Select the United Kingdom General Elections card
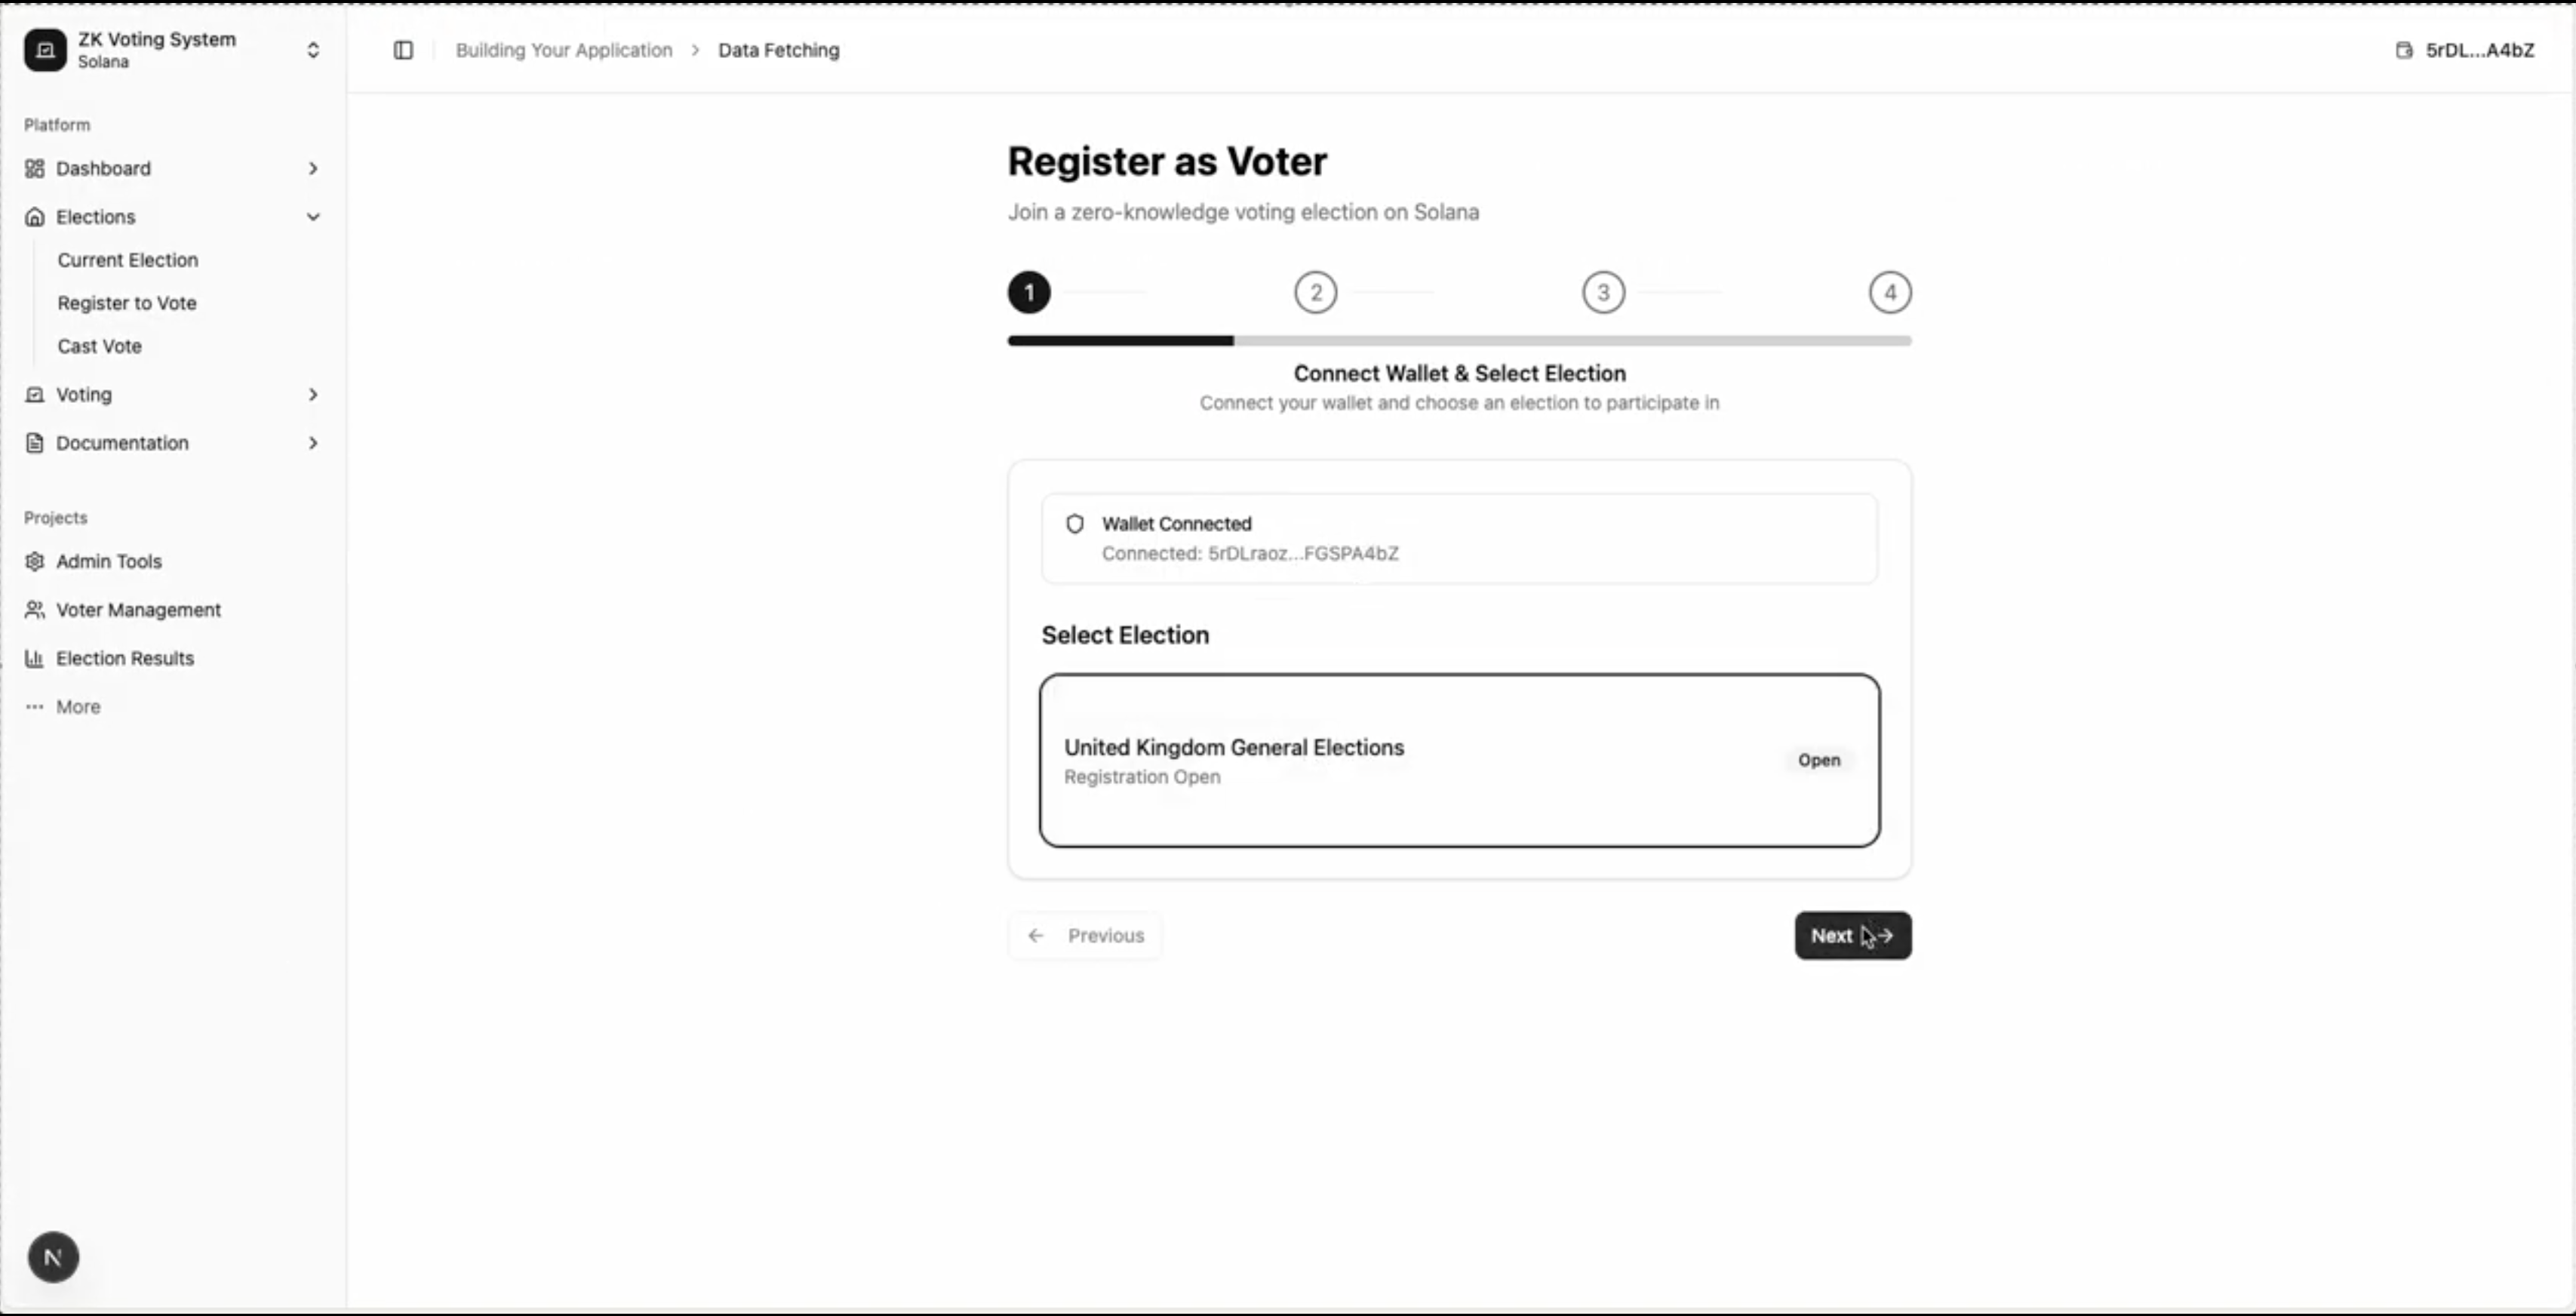Screen dimensions: 2576x1316 (x=1459, y=760)
